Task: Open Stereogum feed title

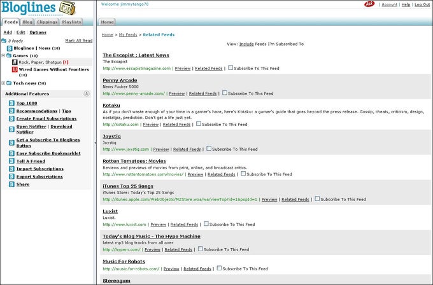Action: (117, 281)
